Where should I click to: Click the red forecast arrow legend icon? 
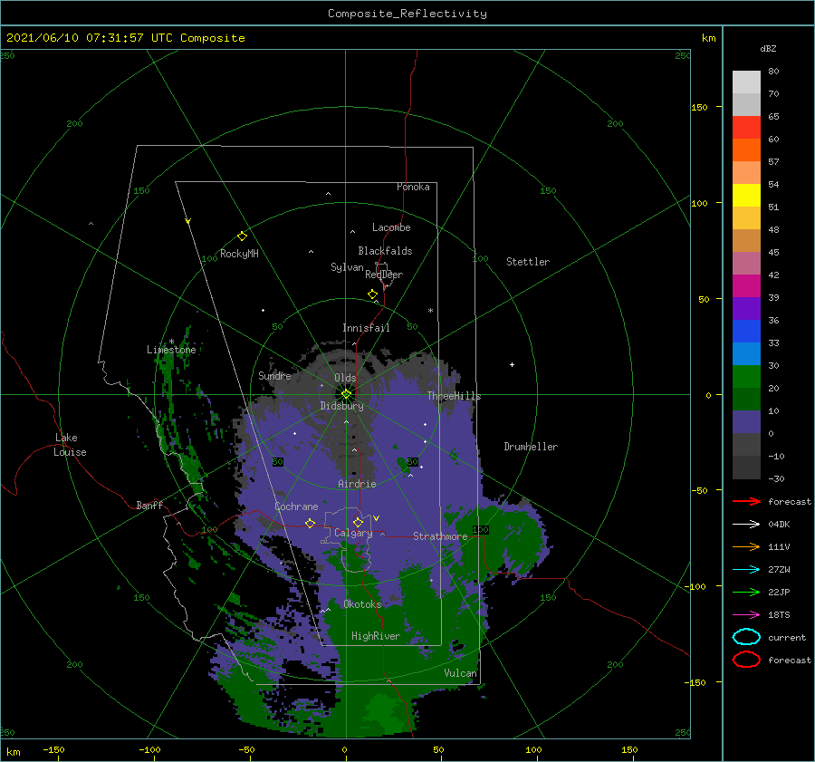click(746, 501)
